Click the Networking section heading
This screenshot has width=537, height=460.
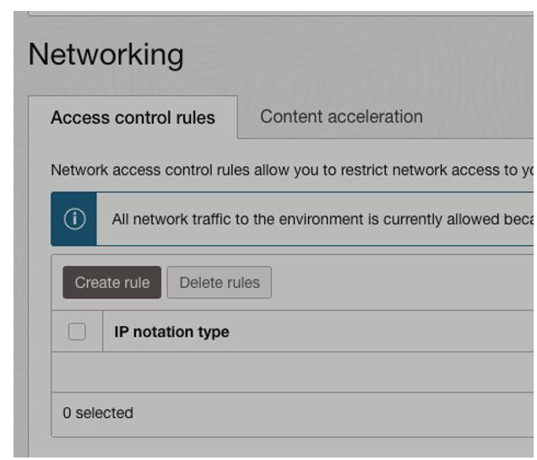[x=106, y=55]
